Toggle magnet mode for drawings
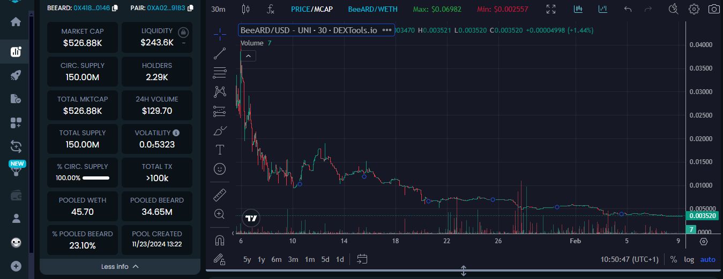 tap(220, 239)
